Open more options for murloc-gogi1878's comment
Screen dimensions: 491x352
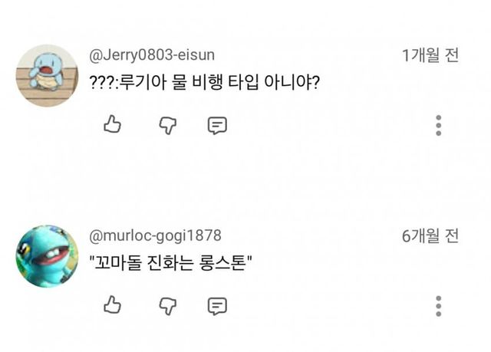tap(438, 305)
